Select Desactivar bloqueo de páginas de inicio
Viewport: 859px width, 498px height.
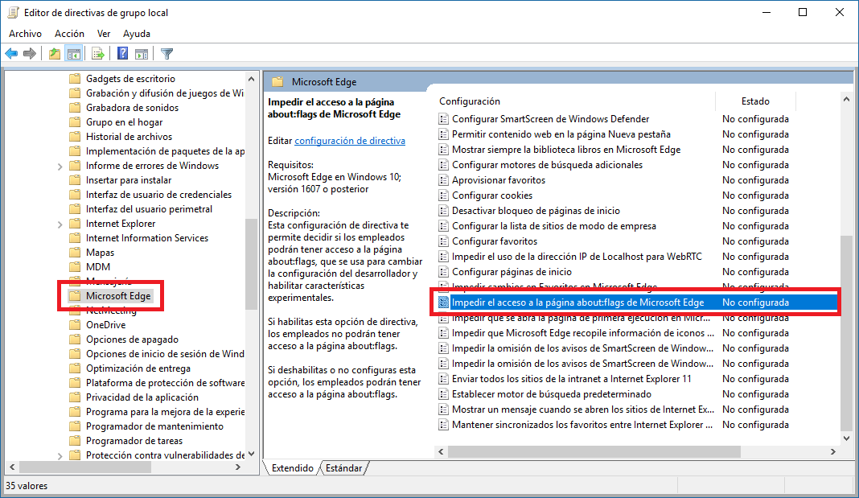coord(536,211)
